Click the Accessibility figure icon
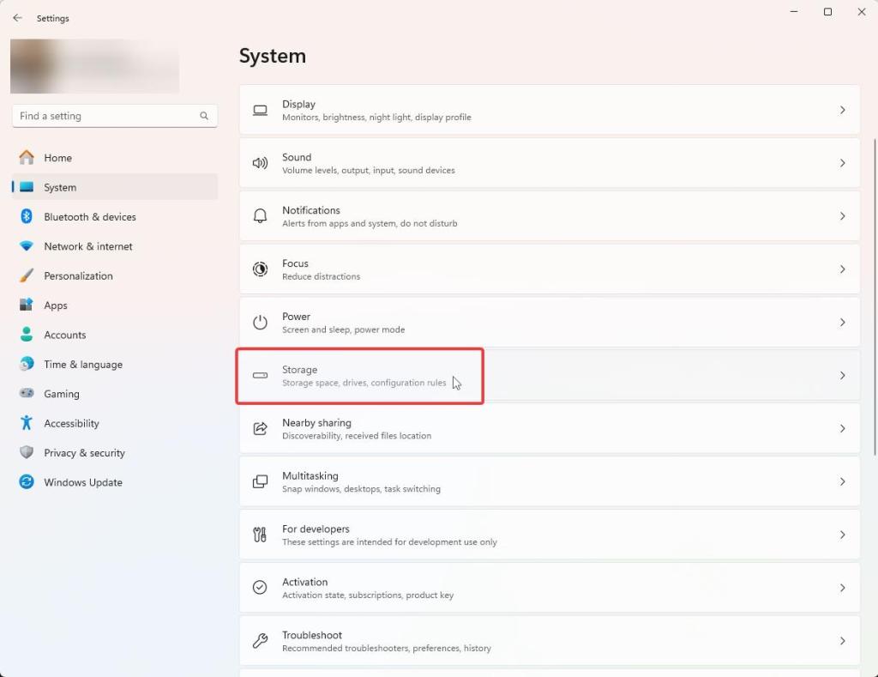The width and height of the screenshot is (878, 677). click(x=27, y=422)
